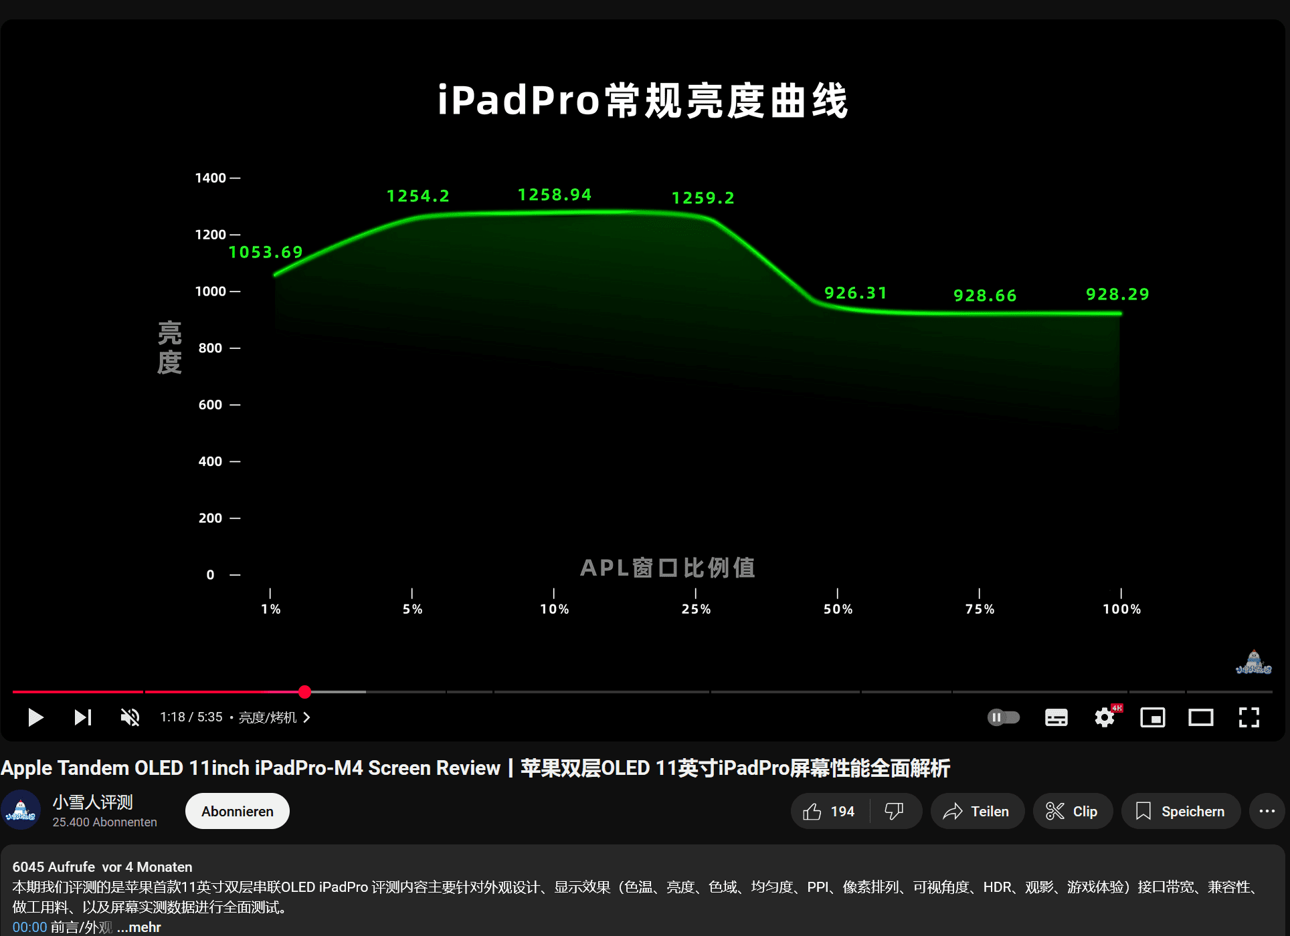This screenshot has width=1290, height=936.
Task: Expand the 亮度/烤机 chapter list
Action: click(x=274, y=717)
